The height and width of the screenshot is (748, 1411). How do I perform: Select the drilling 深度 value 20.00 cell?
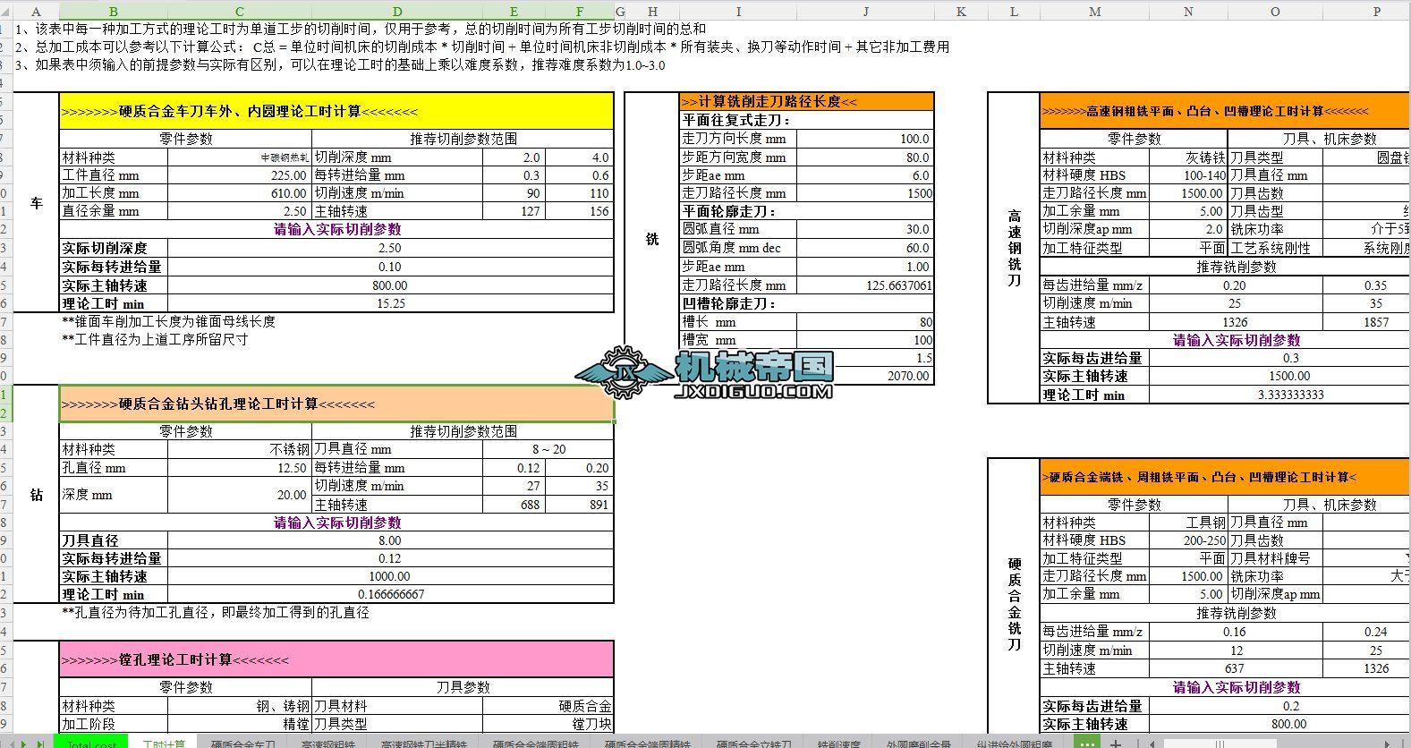click(x=239, y=495)
